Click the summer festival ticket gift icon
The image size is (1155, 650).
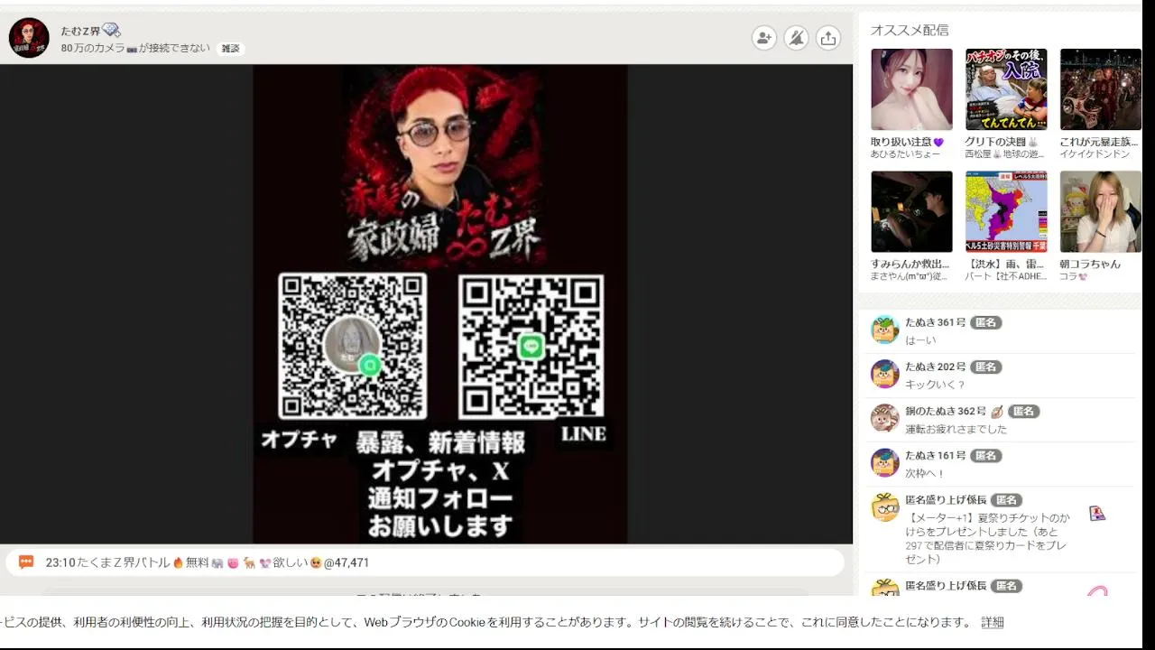[x=1097, y=514]
